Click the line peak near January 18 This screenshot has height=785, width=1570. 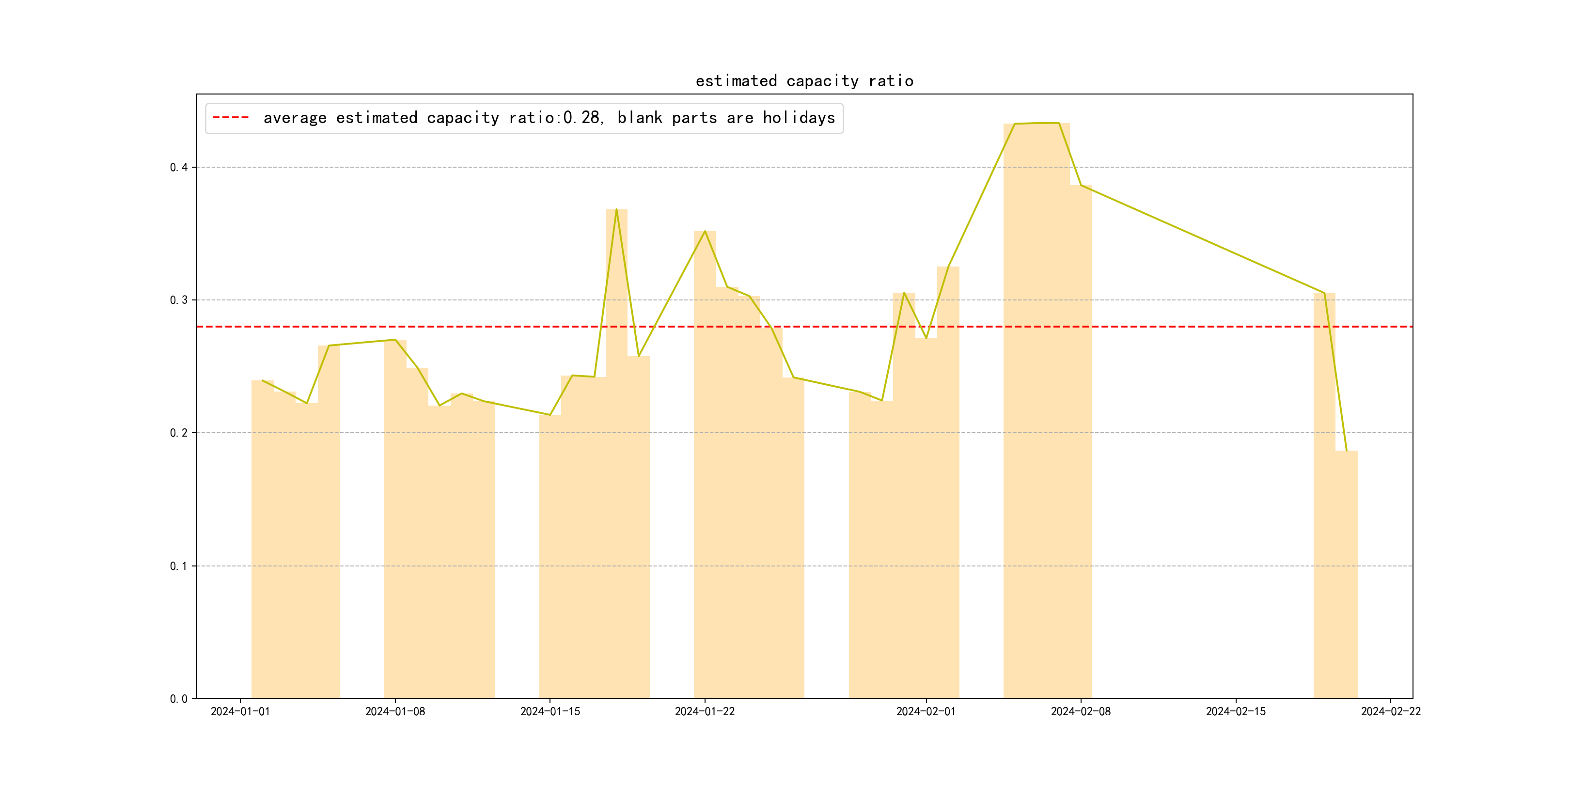tap(616, 210)
